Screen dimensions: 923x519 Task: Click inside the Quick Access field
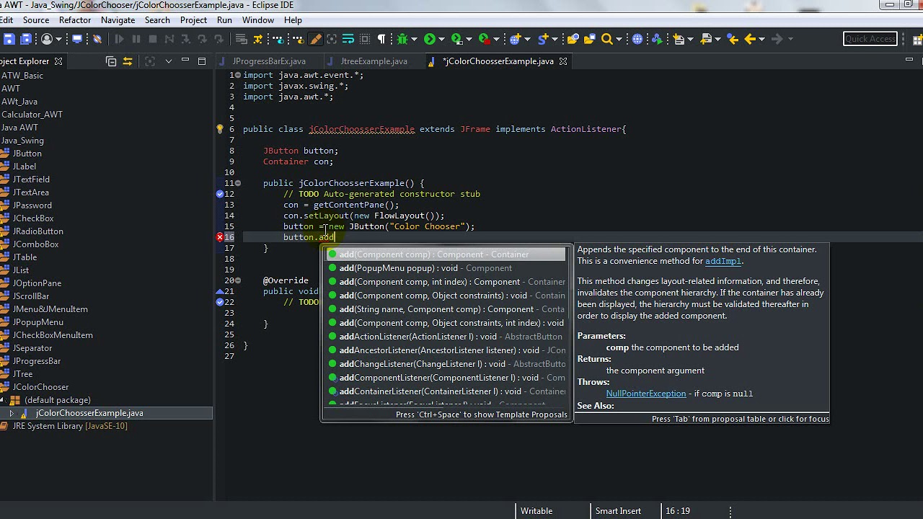pyautogui.click(x=870, y=39)
